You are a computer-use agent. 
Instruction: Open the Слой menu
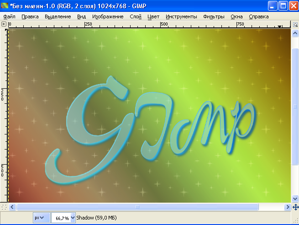tap(136, 16)
